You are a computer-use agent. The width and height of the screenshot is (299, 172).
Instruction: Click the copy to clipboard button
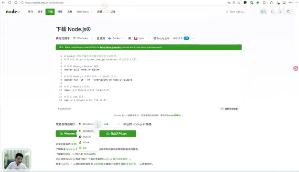click(x=229, y=109)
